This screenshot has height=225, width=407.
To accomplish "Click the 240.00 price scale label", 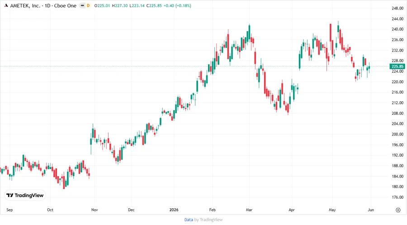I will point(398,29).
